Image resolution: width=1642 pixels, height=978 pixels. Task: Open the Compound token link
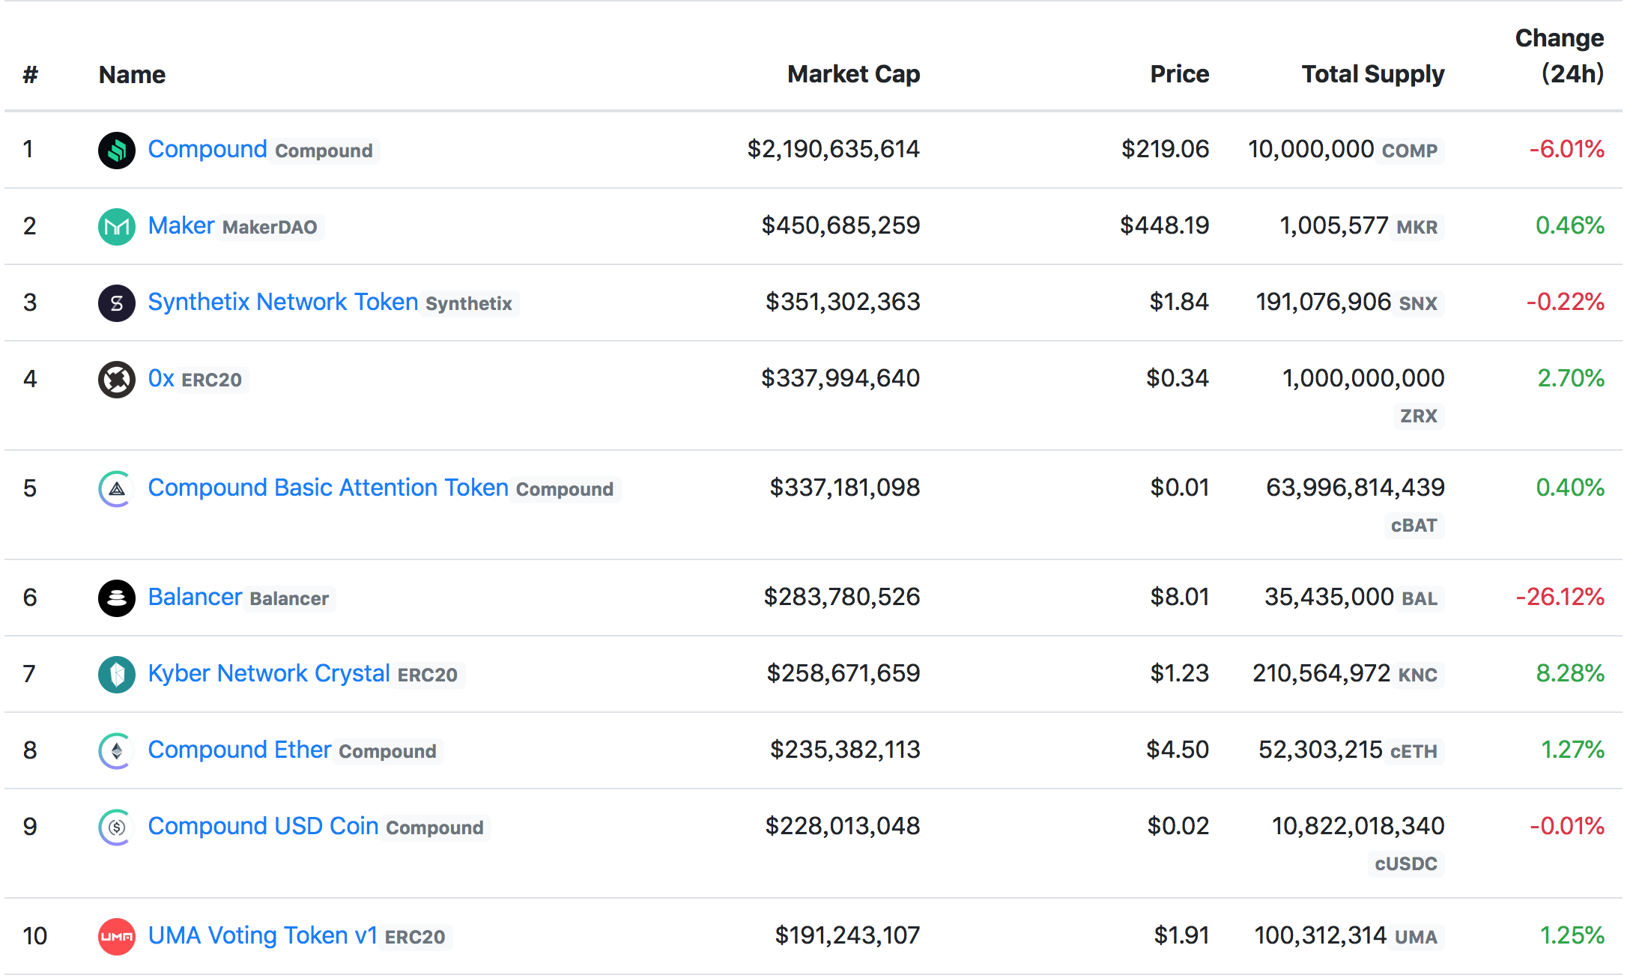click(x=207, y=149)
